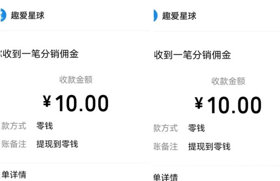Open 趣爱星球 account name in left receipt

tap(27, 15)
